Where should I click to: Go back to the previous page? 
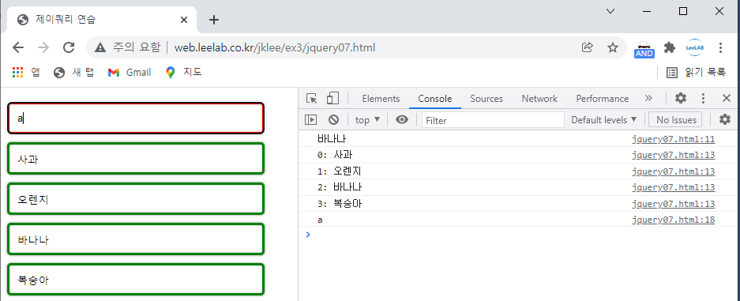point(18,47)
